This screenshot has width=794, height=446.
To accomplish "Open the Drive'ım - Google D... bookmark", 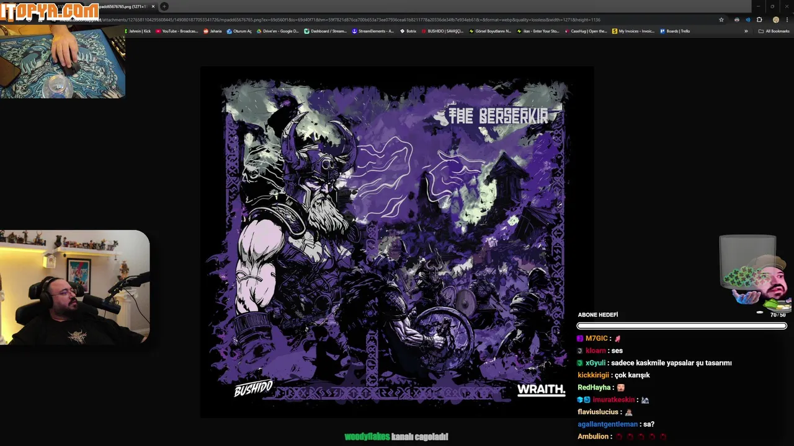I will pos(277,31).
